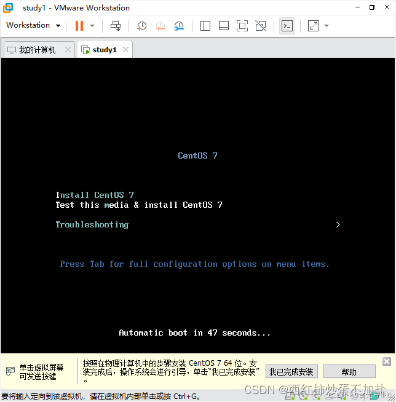The image size is (396, 402).
Task: Close the 我的计算机 tab
Action: click(x=68, y=49)
